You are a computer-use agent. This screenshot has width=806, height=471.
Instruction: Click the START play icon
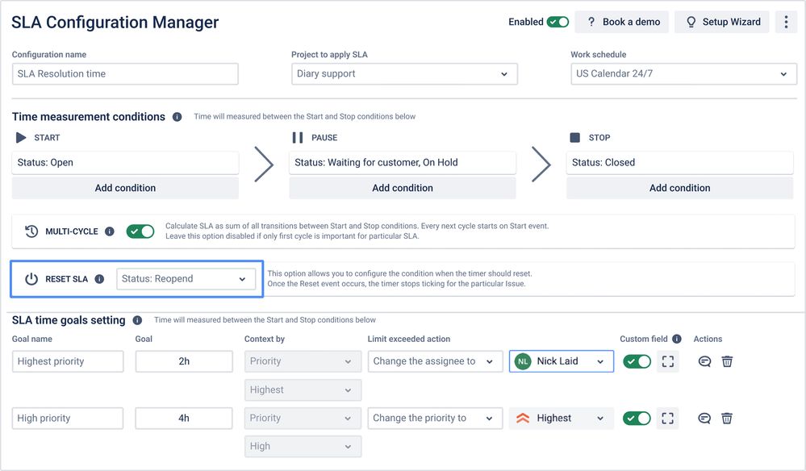pos(21,138)
